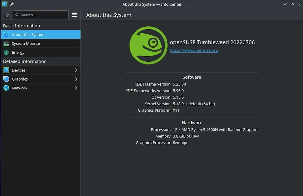Screen dimensions: 303x196
Task: Click the openSUSE chameleon logo
Action: [148, 45]
